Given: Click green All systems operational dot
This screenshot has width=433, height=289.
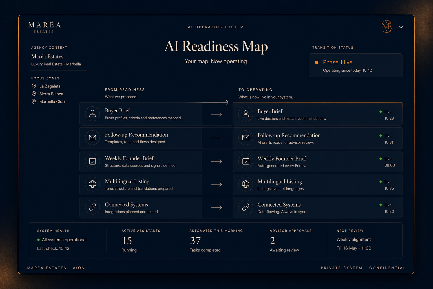Looking at the screenshot, I should tap(38, 240).
